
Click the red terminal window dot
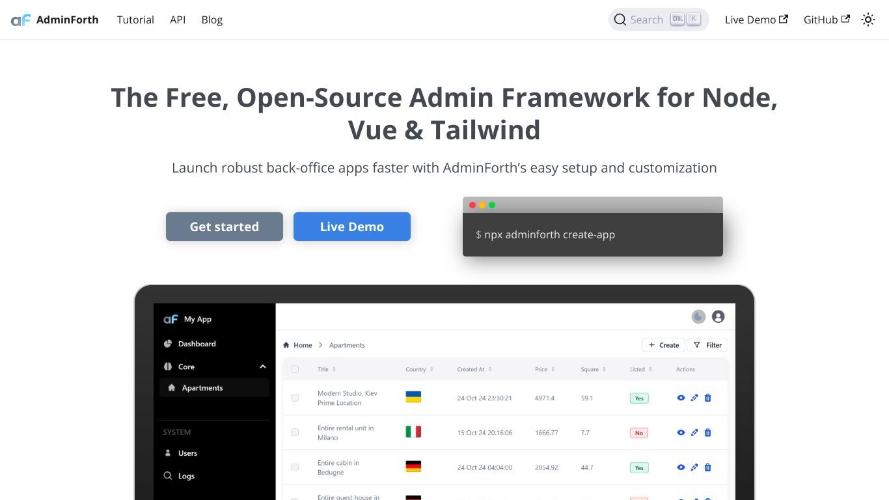(x=472, y=205)
